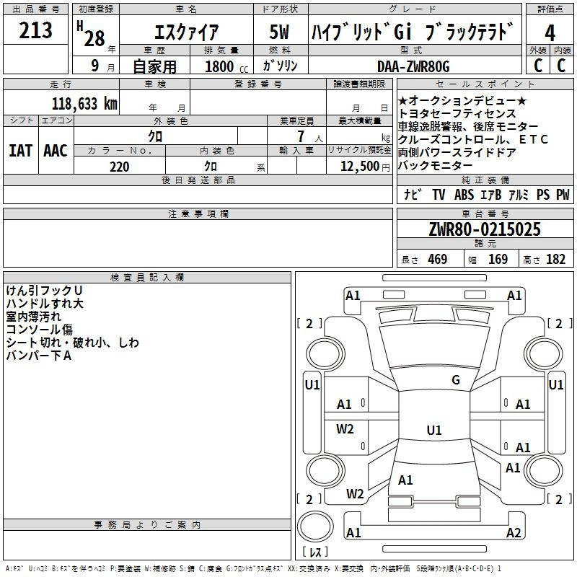Select the inspector note けん引フックU
The image size is (577, 577).
coord(44,291)
